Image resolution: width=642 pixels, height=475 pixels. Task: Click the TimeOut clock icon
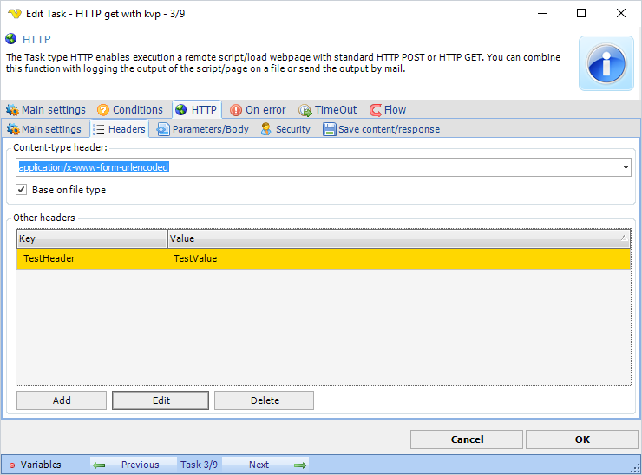(305, 110)
